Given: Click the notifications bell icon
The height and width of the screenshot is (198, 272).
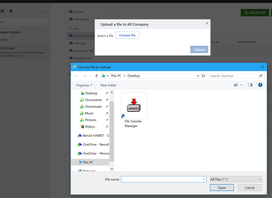Looking at the screenshot, I should point(11,11).
